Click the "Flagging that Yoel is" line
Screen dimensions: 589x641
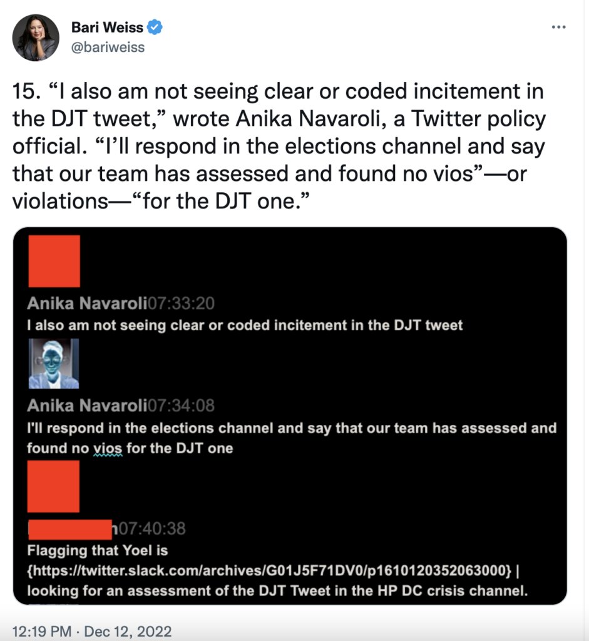[98, 551]
